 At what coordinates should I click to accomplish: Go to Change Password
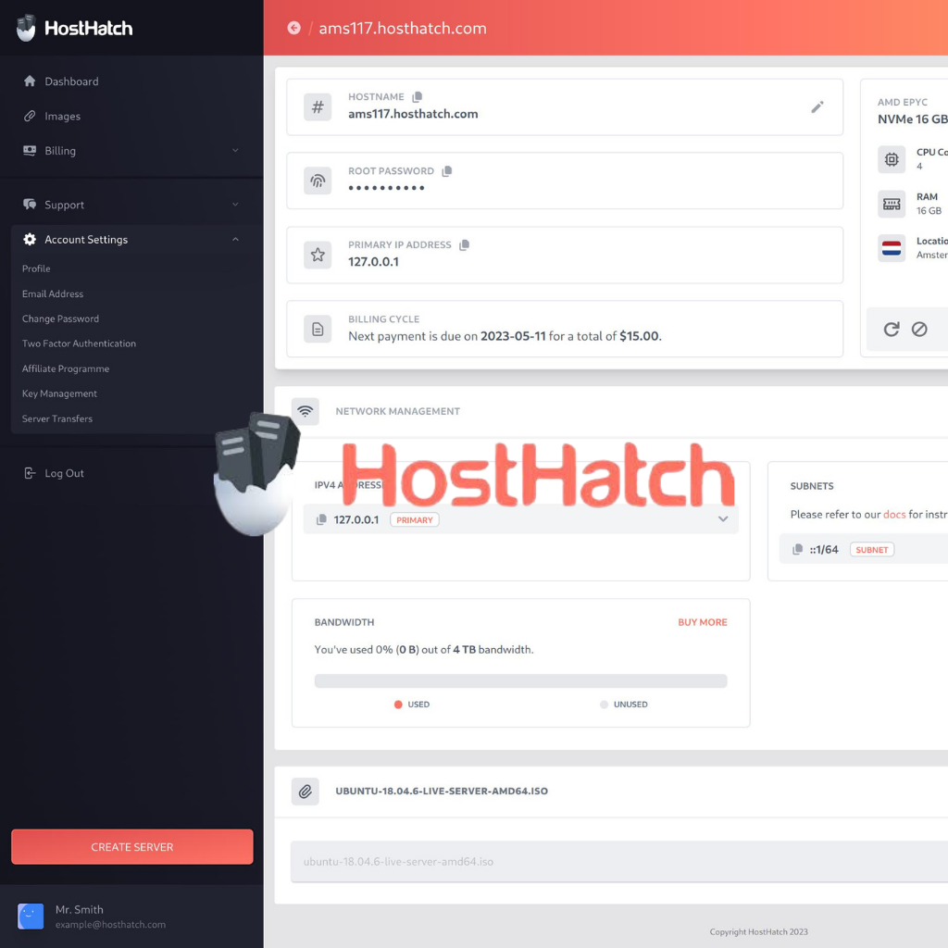pyautogui.click(x=60, y=318)
